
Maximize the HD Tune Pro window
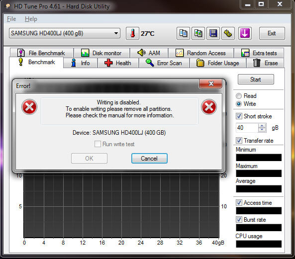(x=261, y=4)
